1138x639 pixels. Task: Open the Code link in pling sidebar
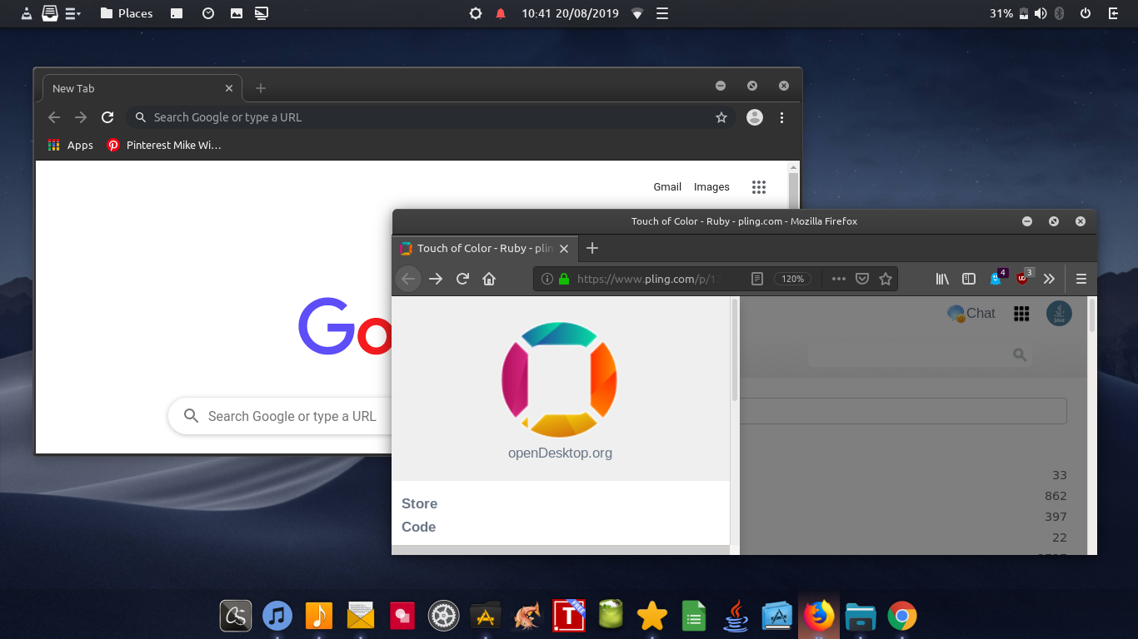pos(418,527)
